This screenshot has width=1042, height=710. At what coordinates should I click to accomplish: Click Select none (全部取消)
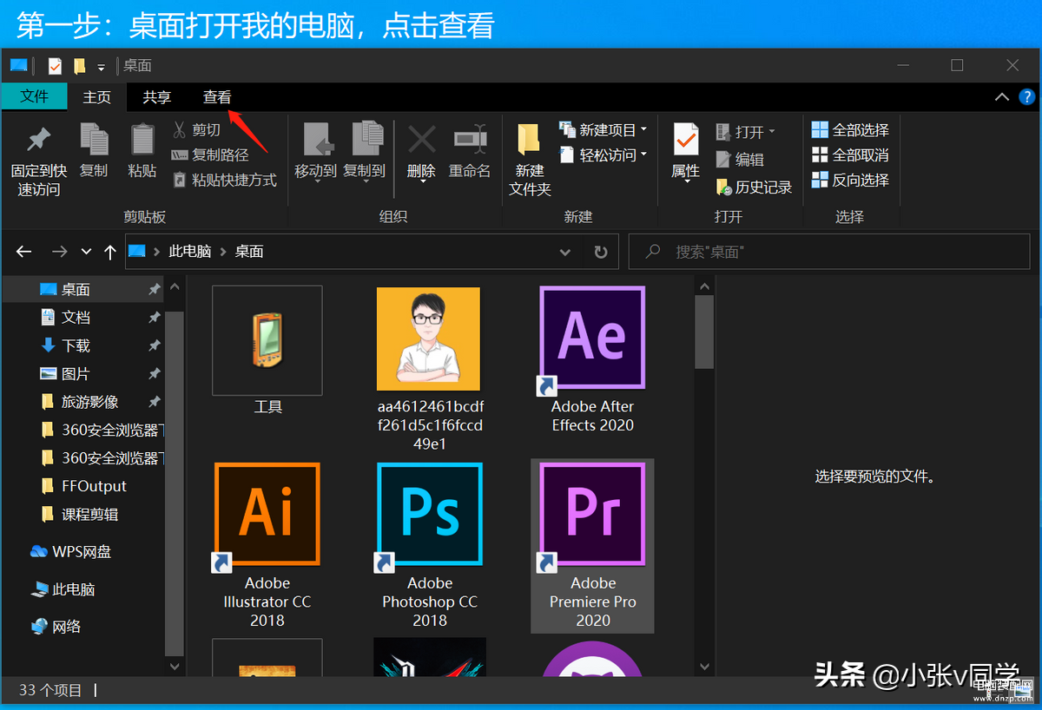tap(850, 155)
